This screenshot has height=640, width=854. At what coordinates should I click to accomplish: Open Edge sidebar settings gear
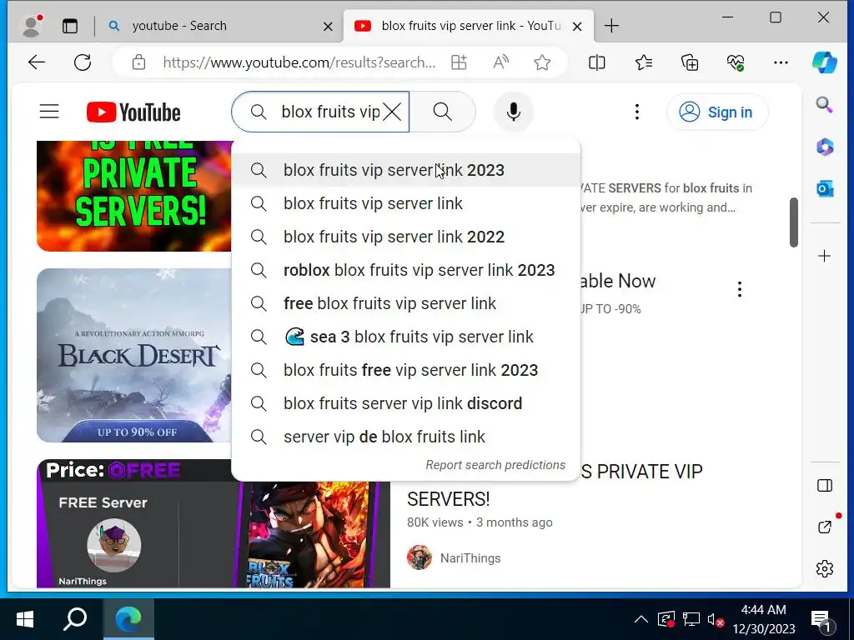[x=825, y=568]
